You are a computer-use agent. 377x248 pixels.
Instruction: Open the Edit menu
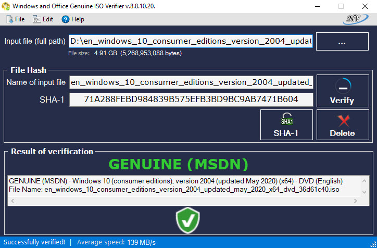click(x=43, y=19)
